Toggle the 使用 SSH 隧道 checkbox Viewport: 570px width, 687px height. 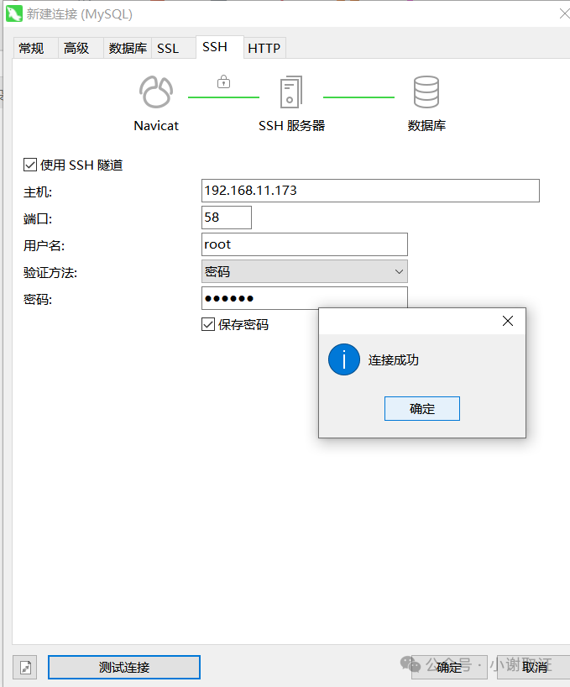[29, 165]
